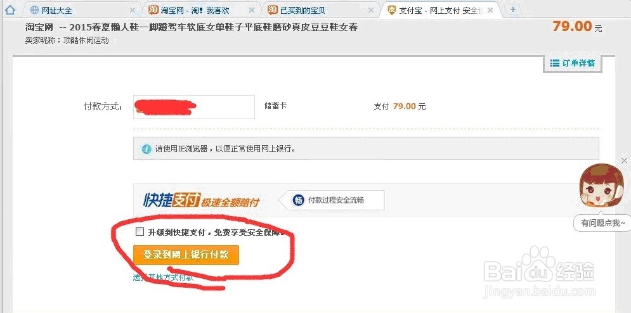Image resolution: width=631 pixels, height=313 pixels.
Task: Click 登录到网上银行付款 button
Action: 186,255
